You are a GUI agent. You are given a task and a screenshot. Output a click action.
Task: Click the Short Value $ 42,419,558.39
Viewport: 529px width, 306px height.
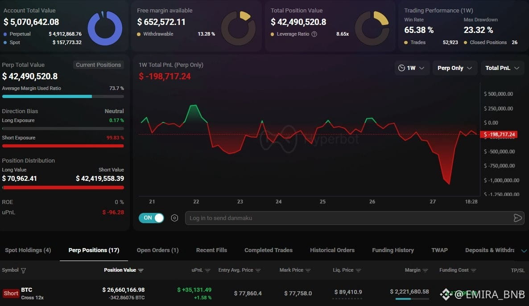click(100, 179)
